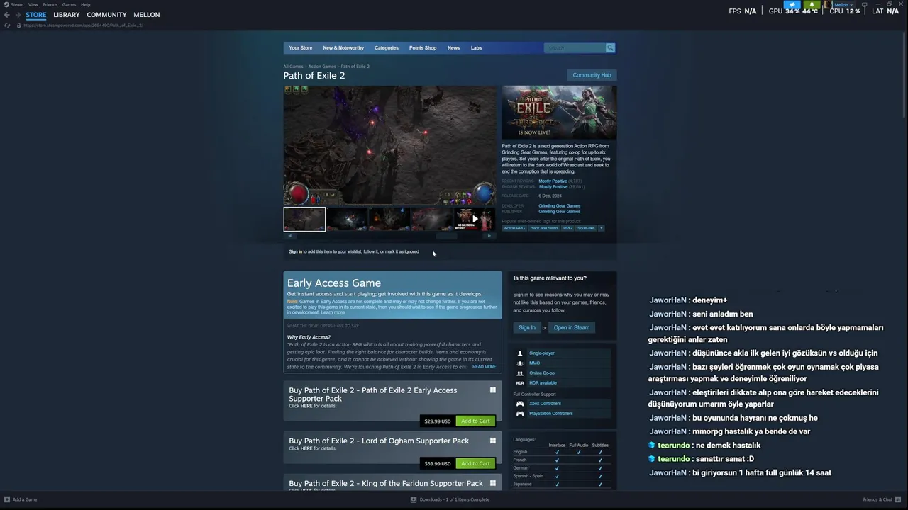Screen dimensions: 908x510
Task: Click the Action RPG tag
Action: point(514,228)
